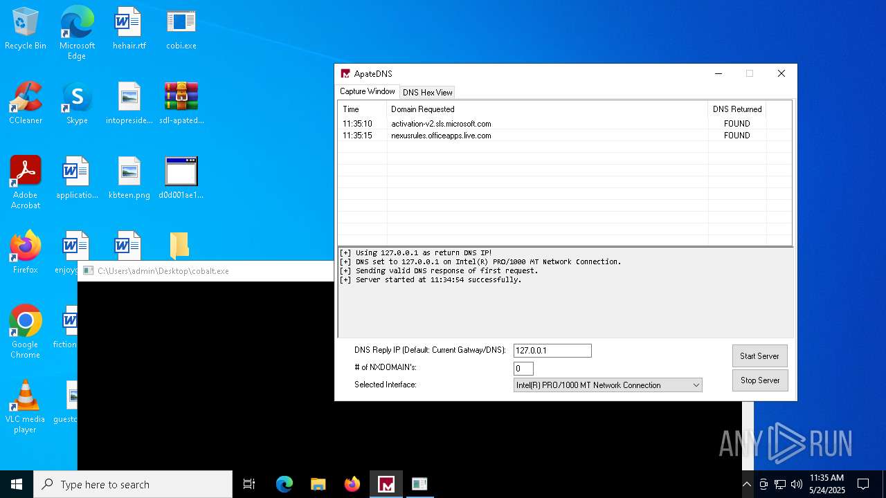This screenshot has height=498, width=886.
Task: Click the Start Server button
Action: tap(759, 356)
